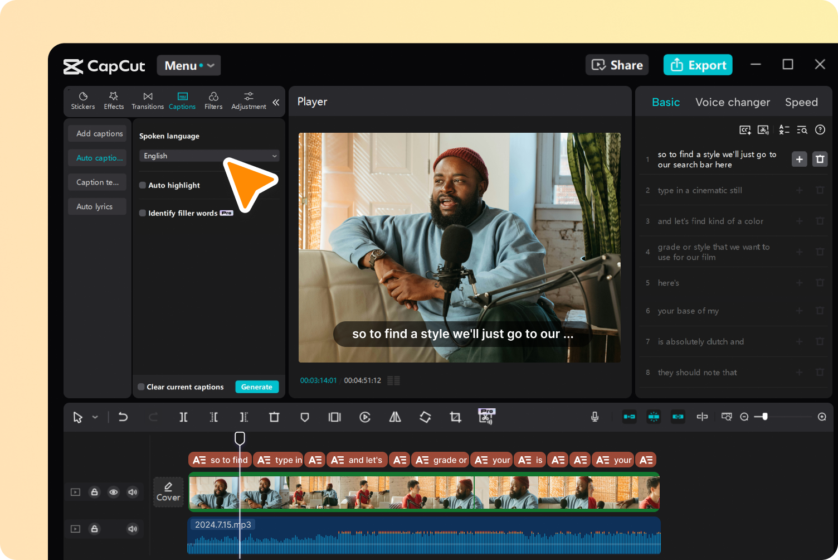This screenshot has height=560, width=838.
Task: Click the split-view compare icon
Action: click(x=702, y=417)
